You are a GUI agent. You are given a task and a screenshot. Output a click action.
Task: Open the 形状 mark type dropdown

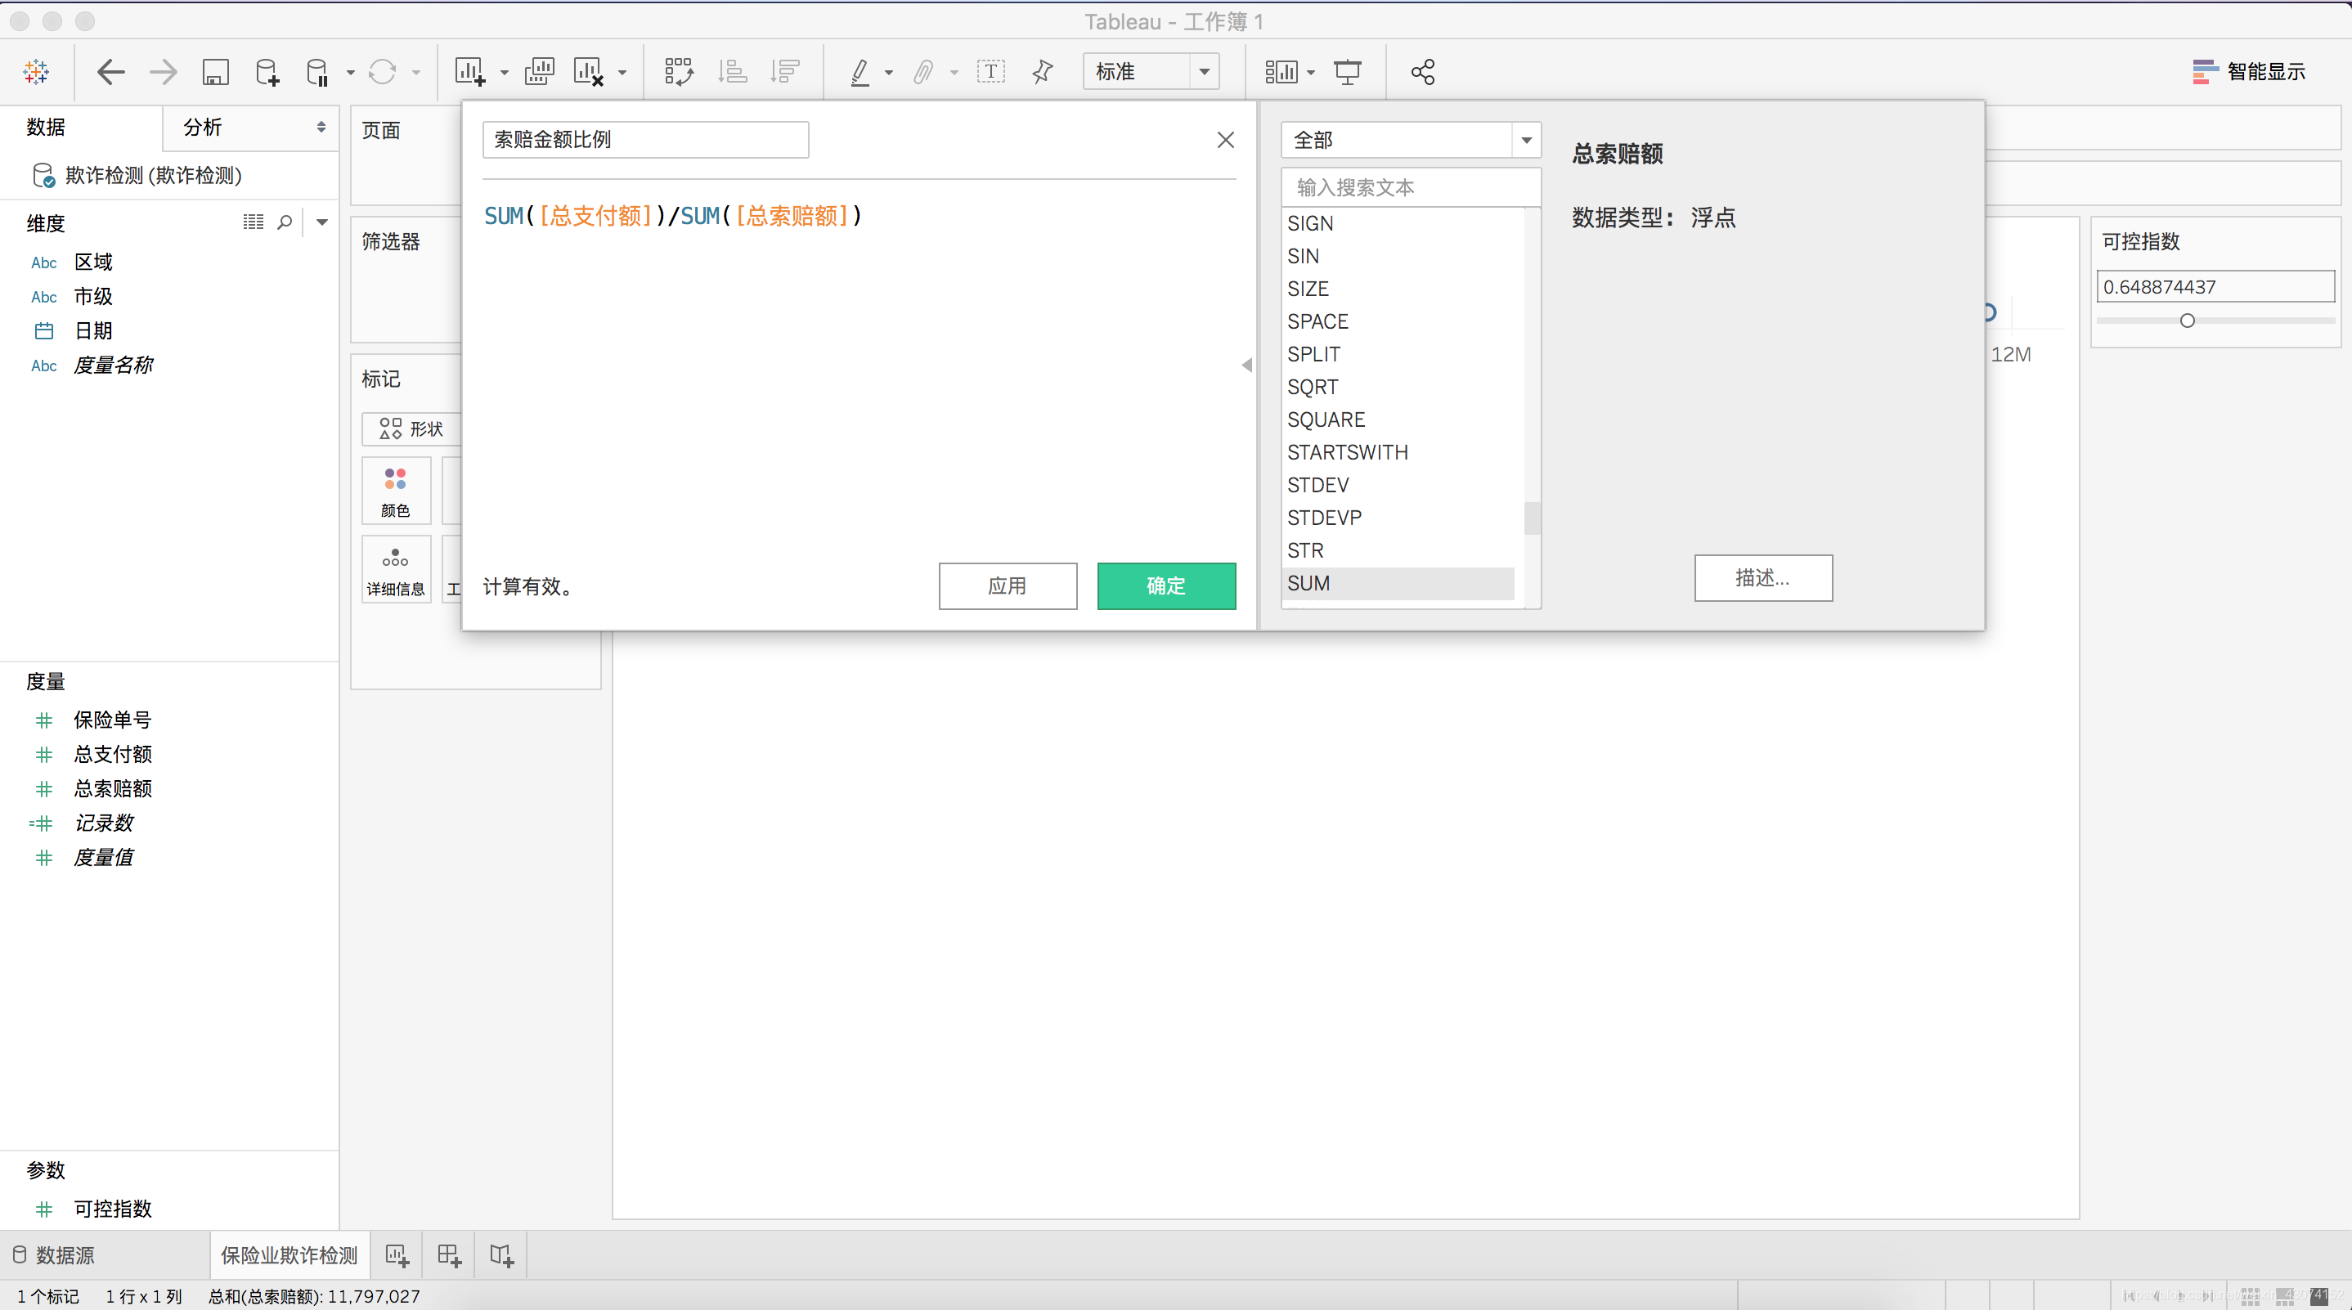click(x=412, y=428)
